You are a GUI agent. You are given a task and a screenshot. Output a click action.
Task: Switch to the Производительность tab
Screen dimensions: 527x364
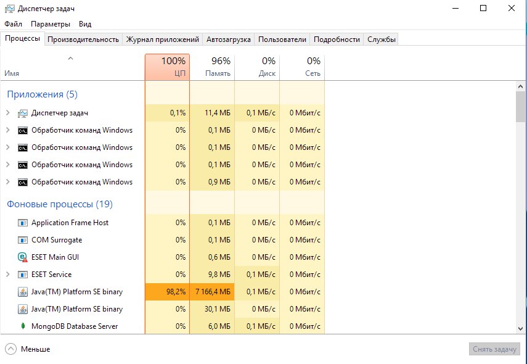(x=83, y=39)
